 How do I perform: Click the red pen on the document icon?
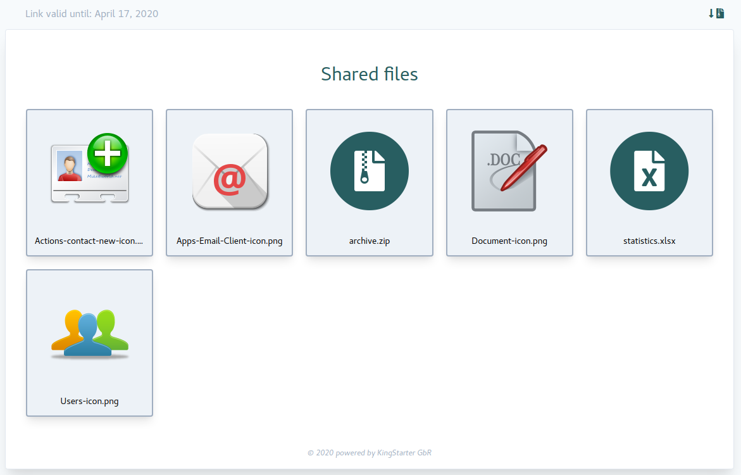[x=523, y=168]
